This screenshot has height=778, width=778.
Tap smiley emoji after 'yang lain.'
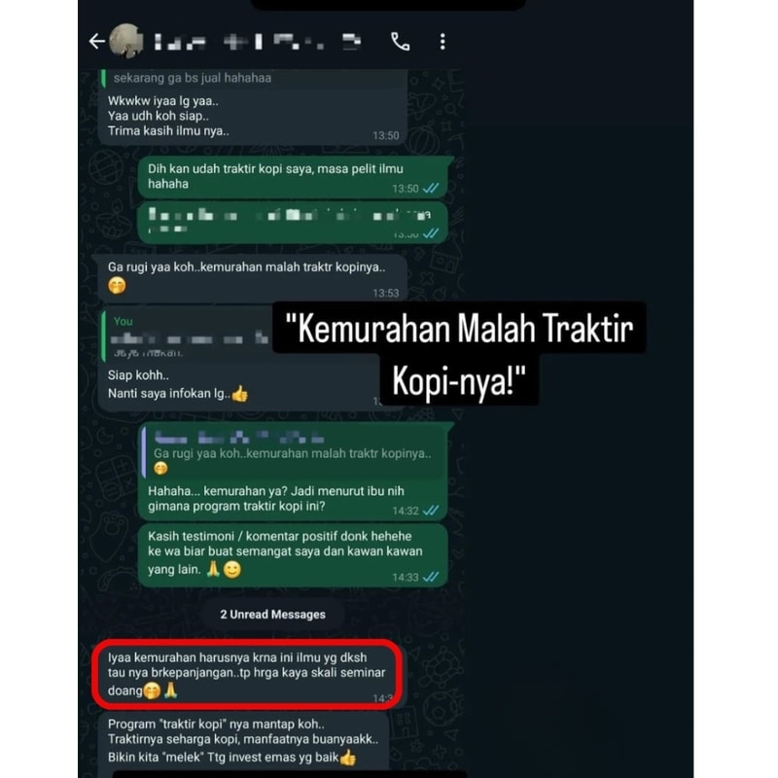pos(232,569)
